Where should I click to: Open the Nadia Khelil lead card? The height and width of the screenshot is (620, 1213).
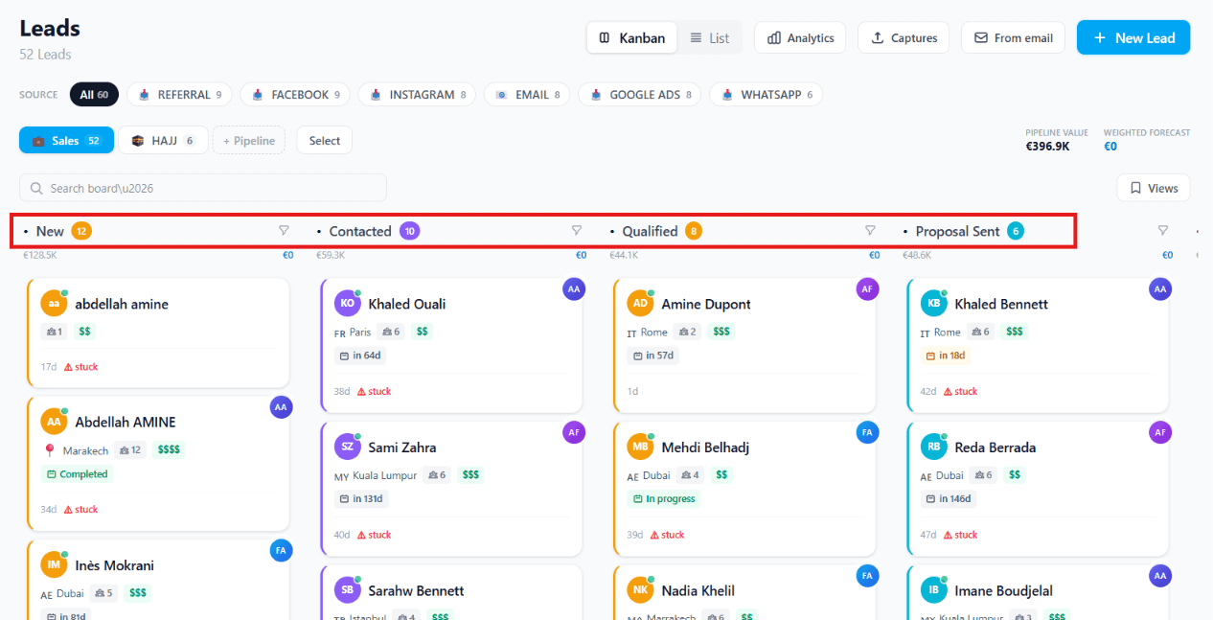(x=745, y=592)
